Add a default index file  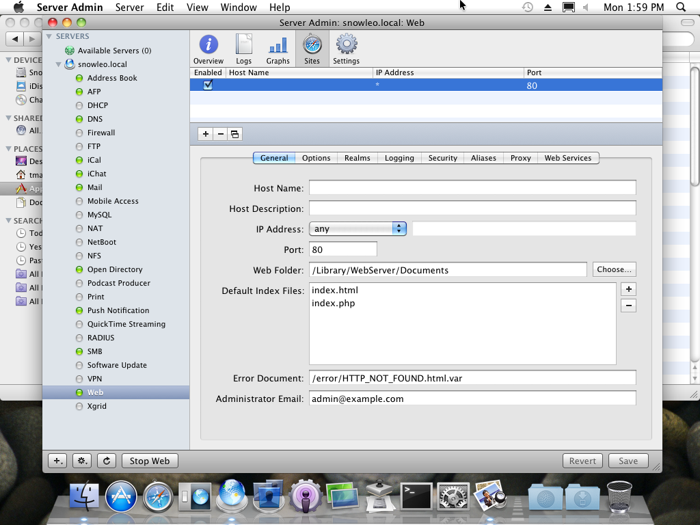629,289
